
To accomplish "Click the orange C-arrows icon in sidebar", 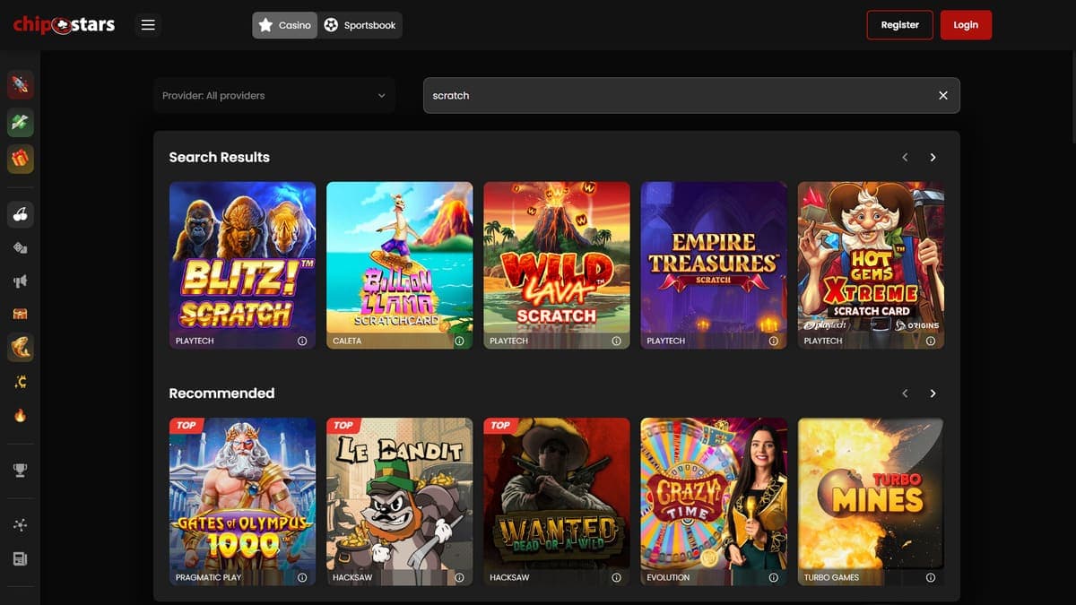I will point(20,382).
